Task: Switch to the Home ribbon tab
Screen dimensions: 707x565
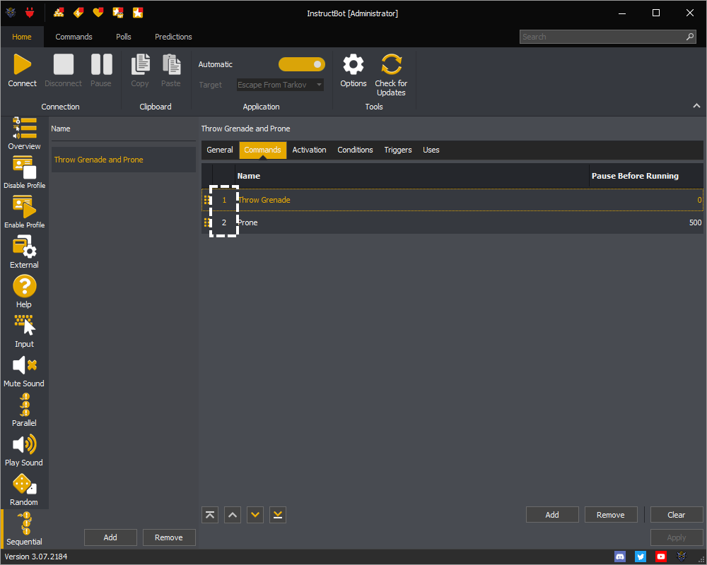Action: 22,37
